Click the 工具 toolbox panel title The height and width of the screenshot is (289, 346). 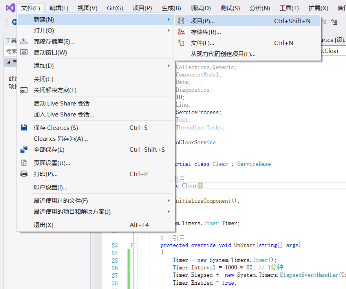(x=11, y=40)
